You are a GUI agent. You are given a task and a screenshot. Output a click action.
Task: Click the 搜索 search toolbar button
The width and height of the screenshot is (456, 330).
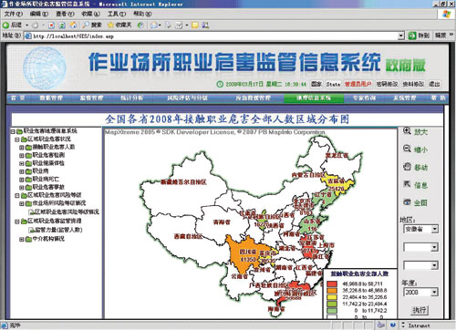(92, 25)
